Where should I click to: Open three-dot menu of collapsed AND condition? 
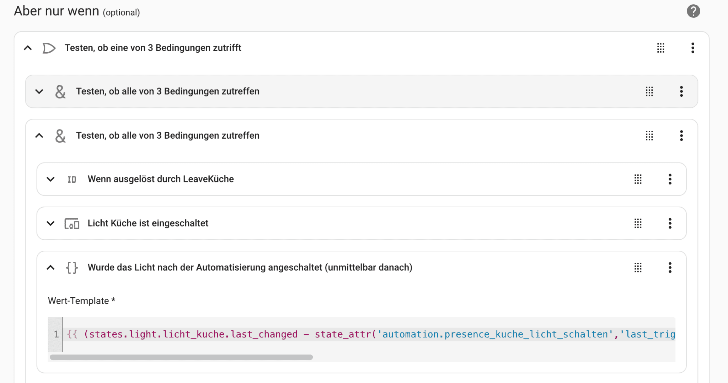pyautogui.click(x=681, y=91)
